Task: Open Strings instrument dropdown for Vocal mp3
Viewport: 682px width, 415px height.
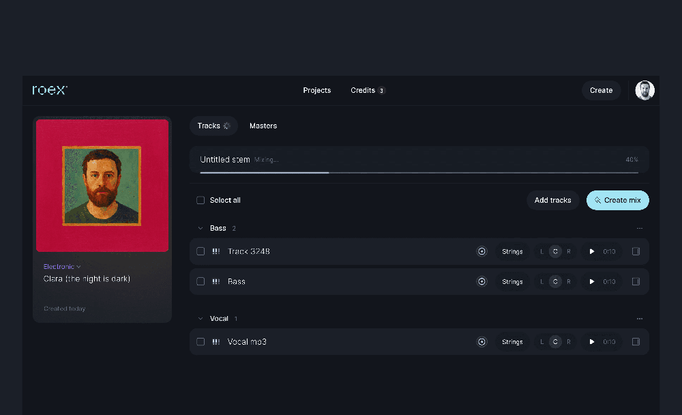Action: coord(512,342)
